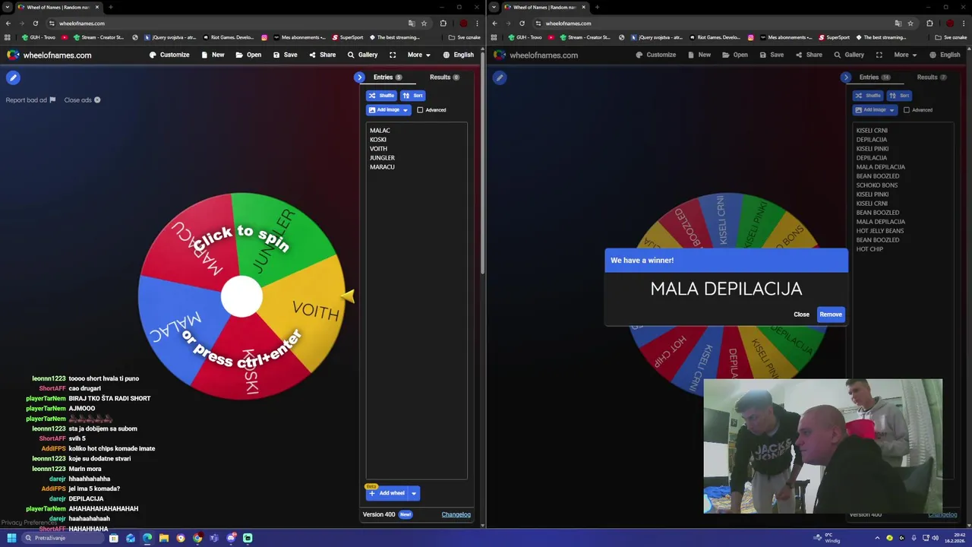The width and height of the screenshot is (972, 547).
Task: Open Gallery in the right window toolbar
Action: (849, 55)
